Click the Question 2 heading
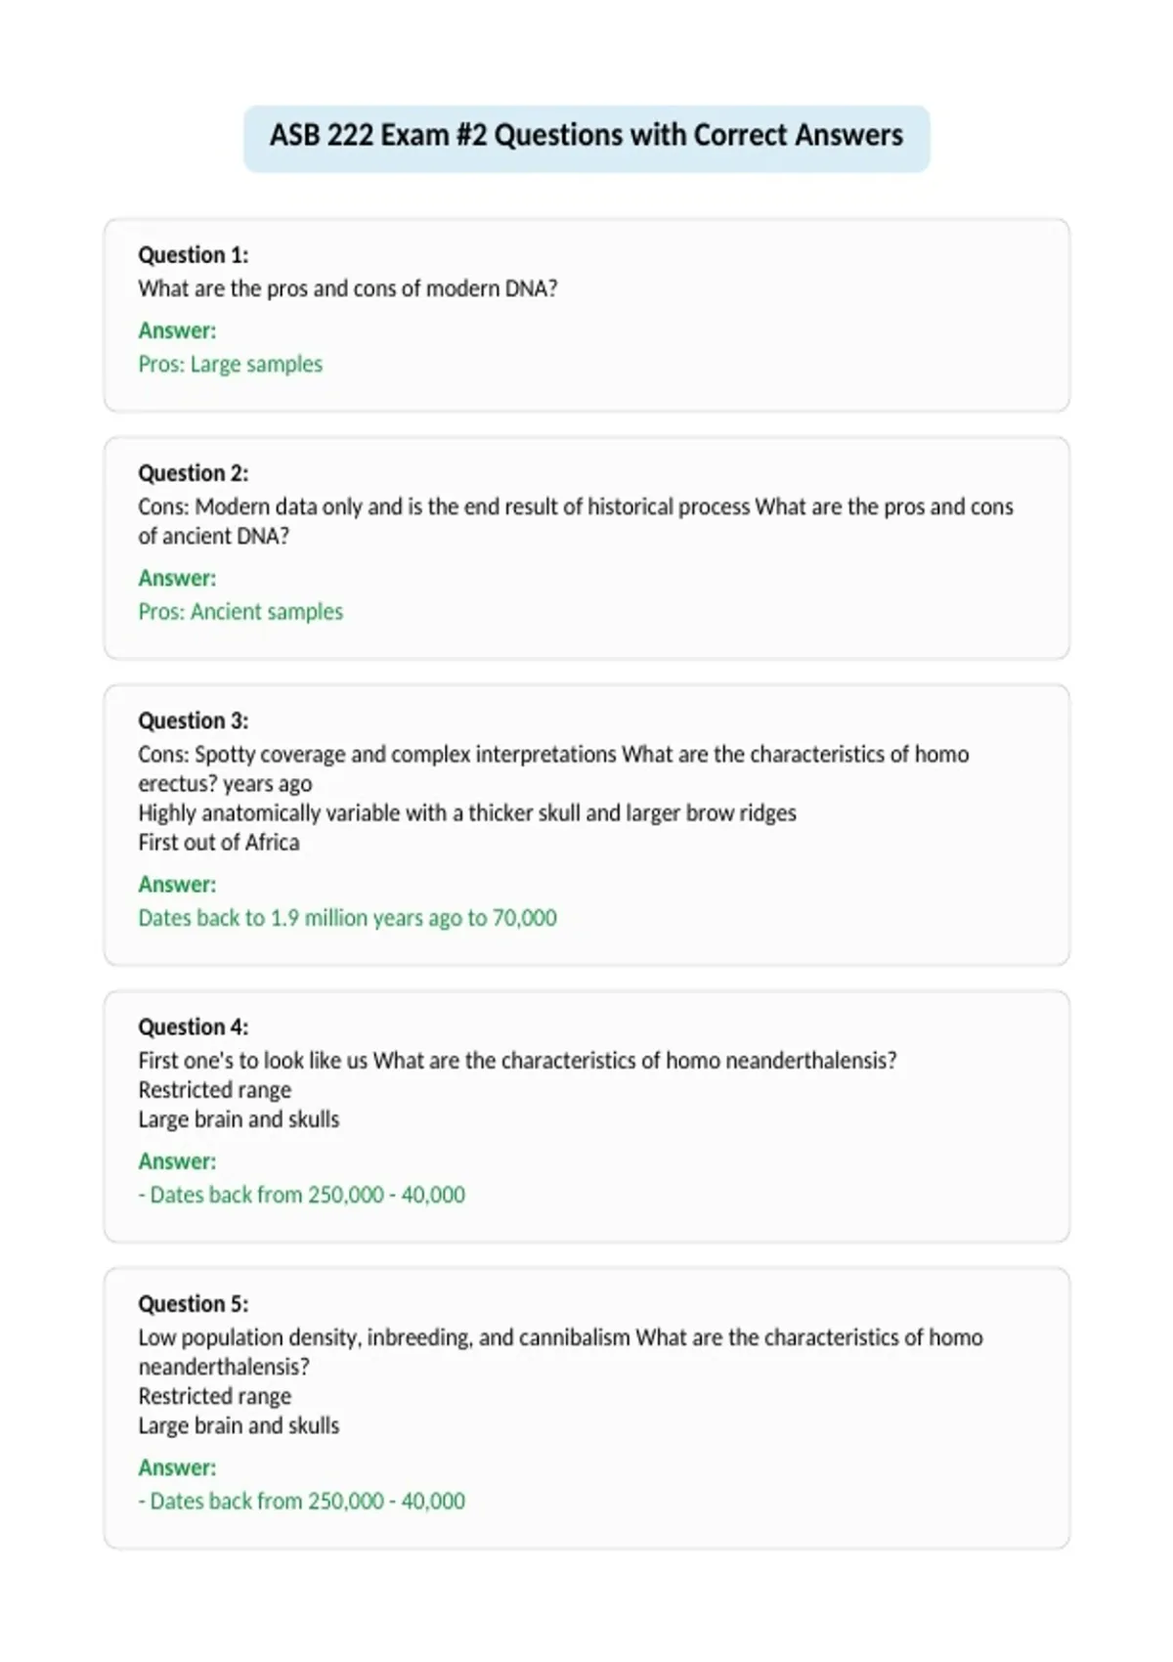 pyautogui.click(x=194, y=473)
